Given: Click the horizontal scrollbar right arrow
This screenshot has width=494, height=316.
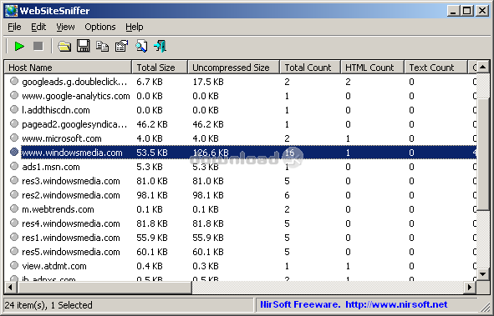Looking at the screenshot, I should (470, 287).
